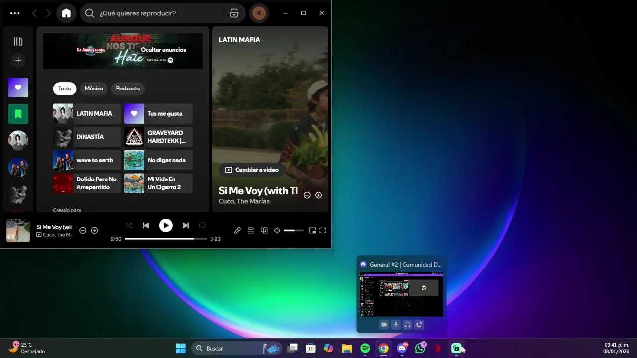Go forward with the Spotify forward arrow
637x358 pixels.
48,13
